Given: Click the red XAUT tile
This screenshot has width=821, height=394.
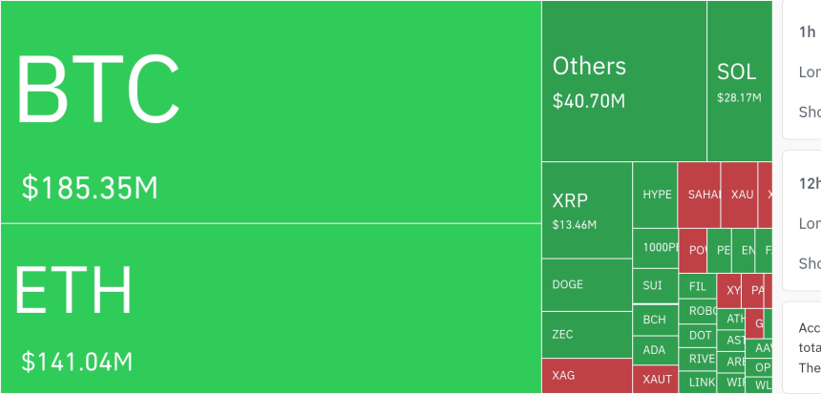Looking at the screenshot, I should [x=655, y=379].
